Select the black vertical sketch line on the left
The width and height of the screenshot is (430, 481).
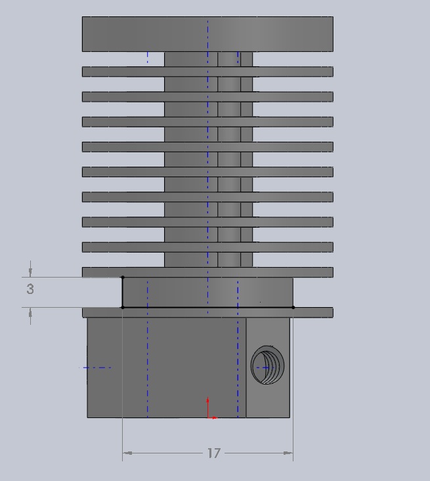coord(123,292)
